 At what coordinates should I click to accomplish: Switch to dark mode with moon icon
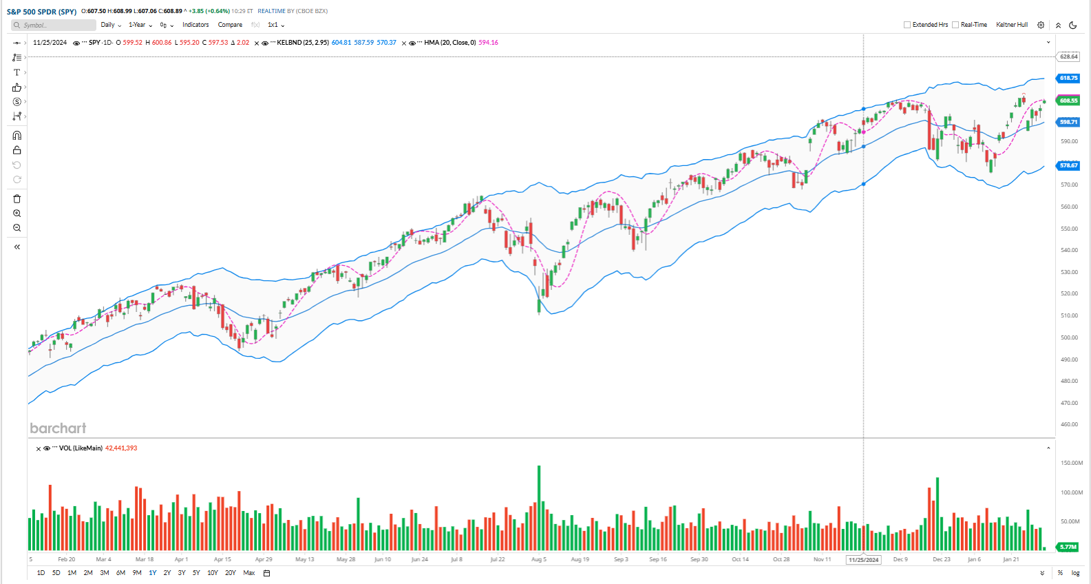click(x=1072, y=25)
